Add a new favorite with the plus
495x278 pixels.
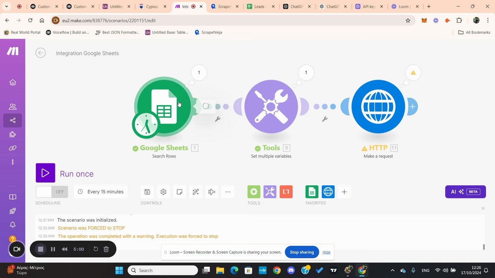pyautogui.click(x=344, y=192)
